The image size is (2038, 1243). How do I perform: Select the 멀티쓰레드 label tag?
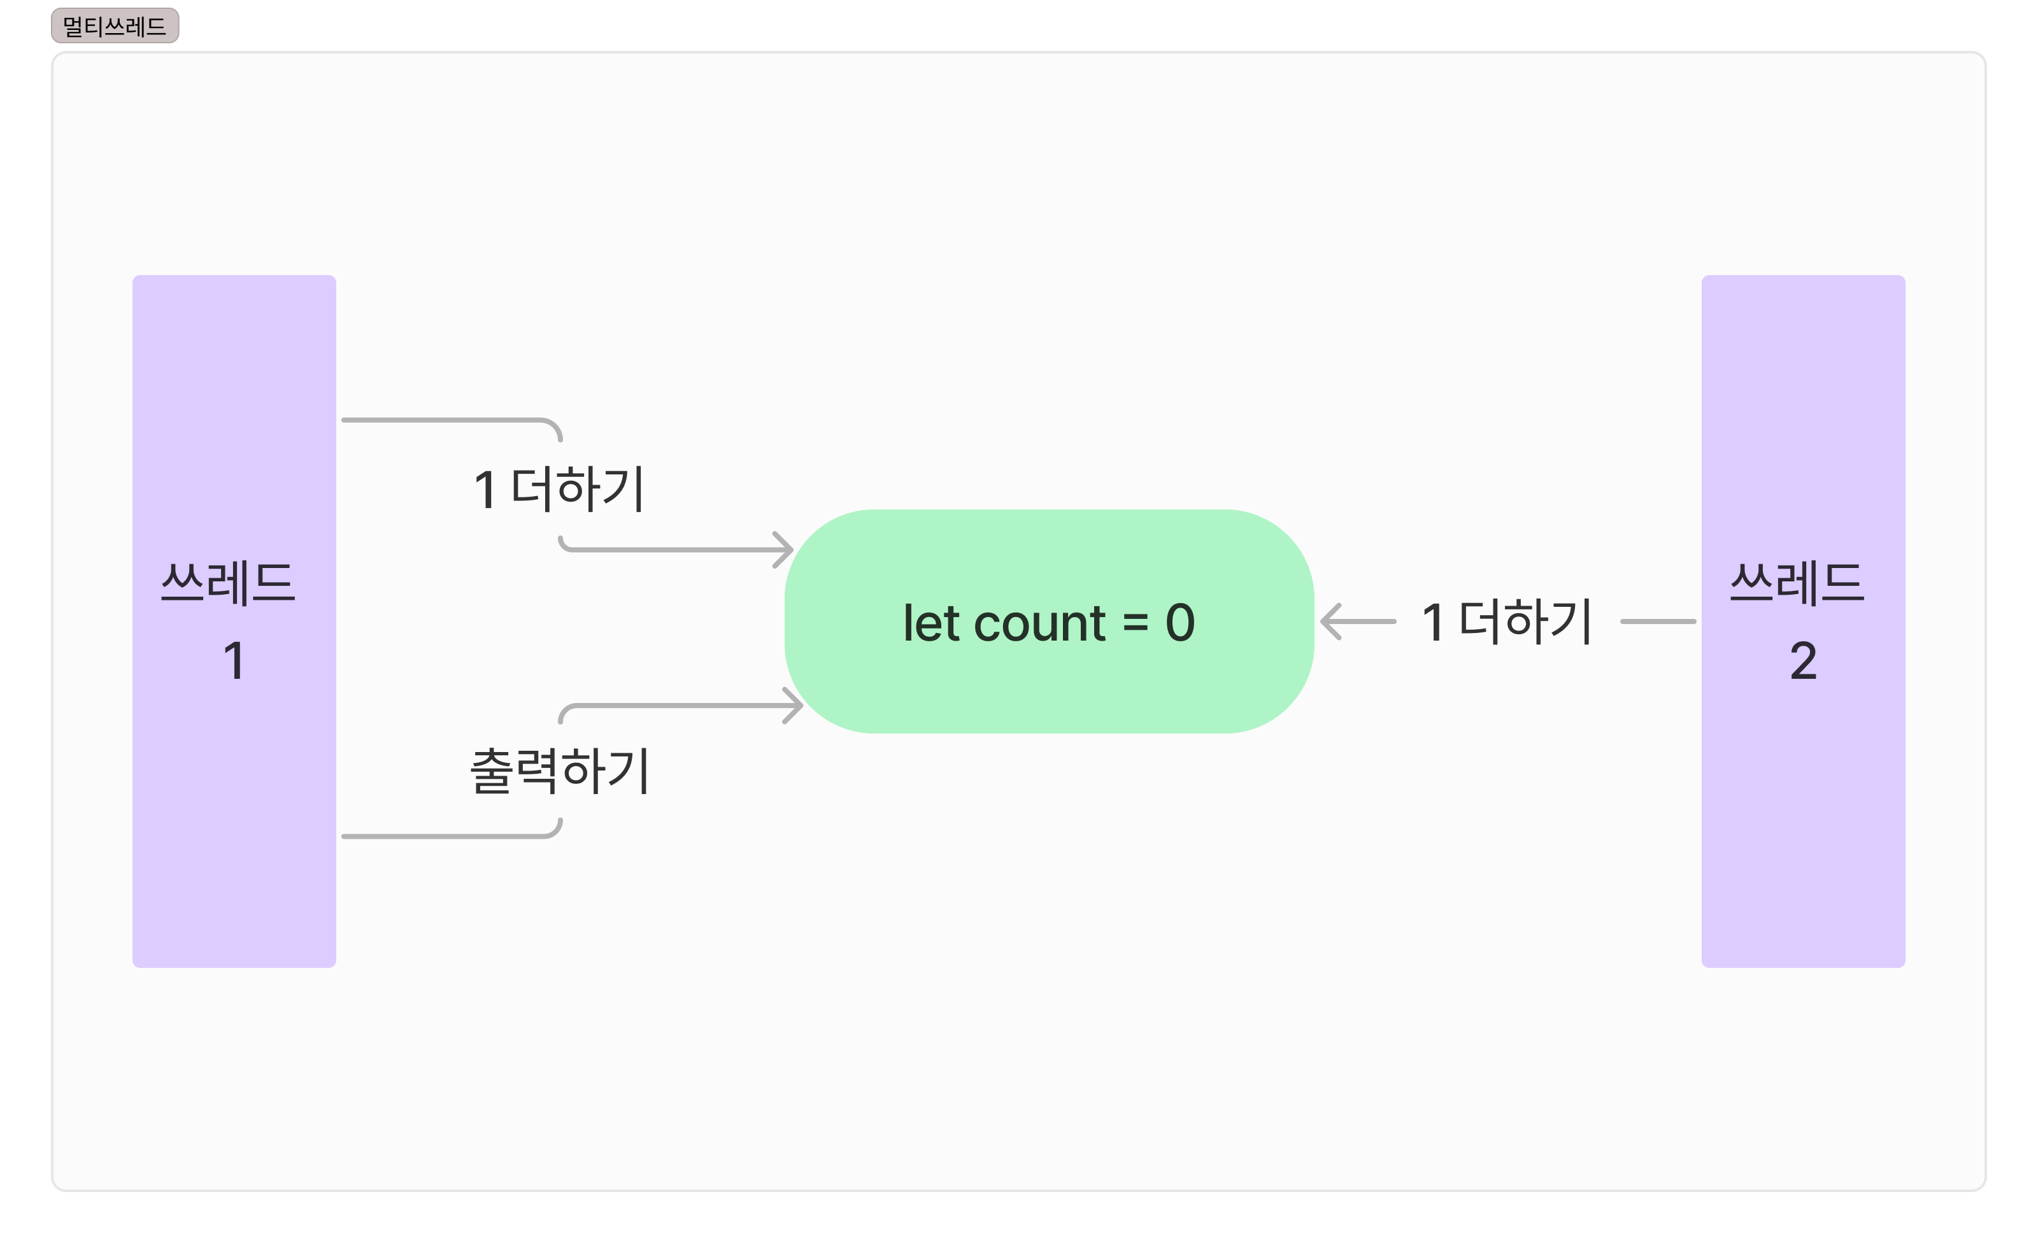pyautogui.click(x=115, y=25)
